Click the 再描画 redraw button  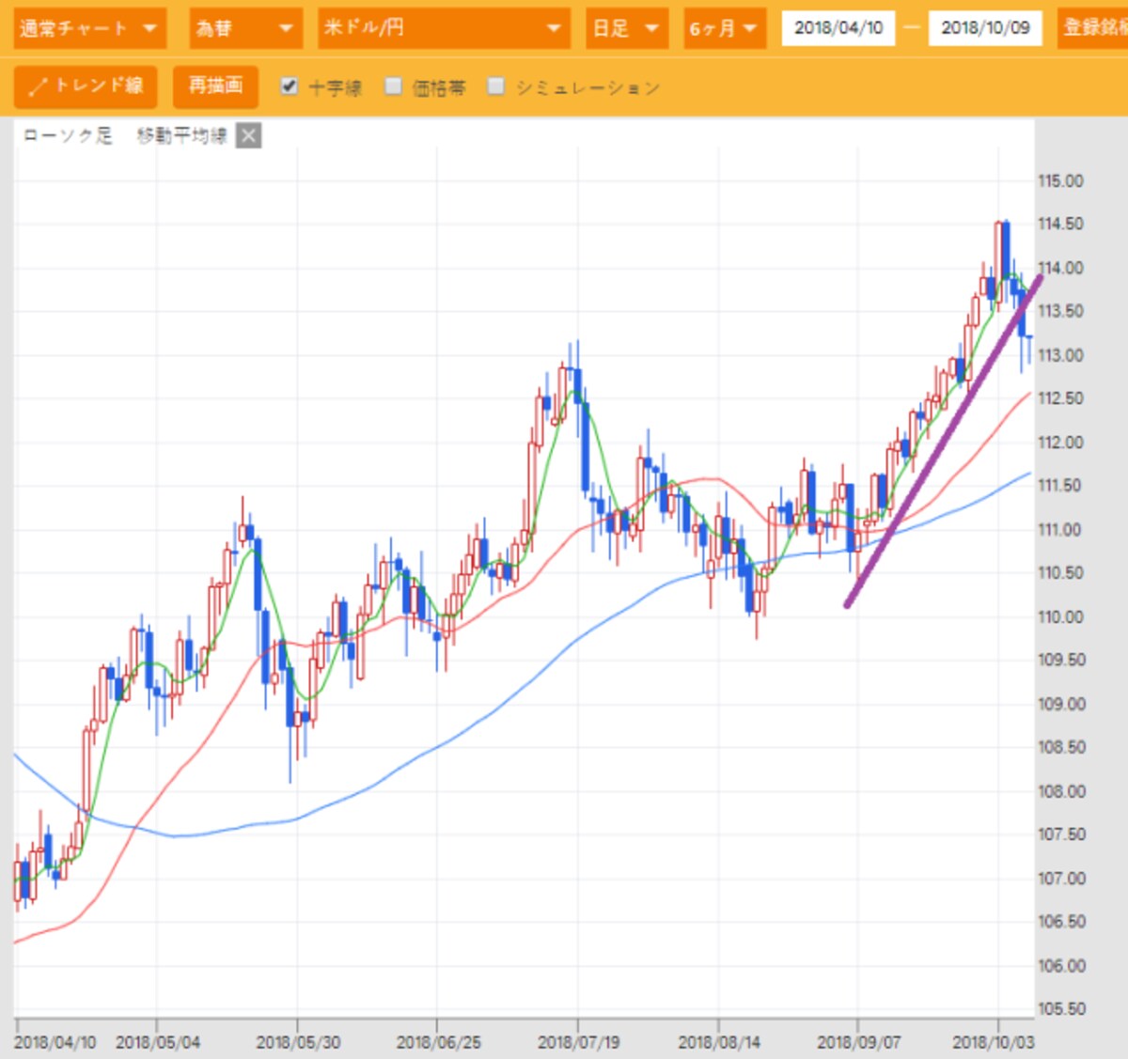coord(215,86)
